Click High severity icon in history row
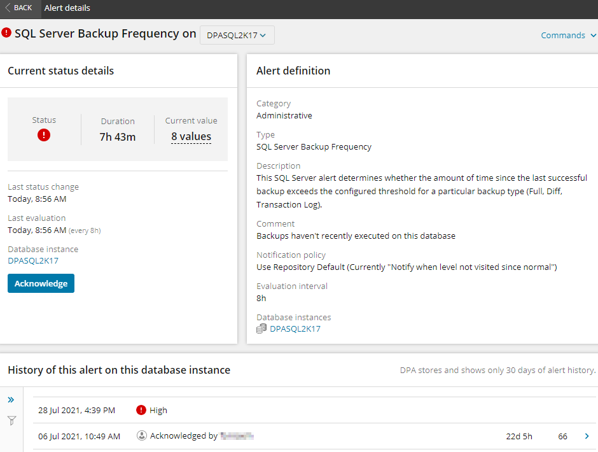The image size is (598, 452). coord(141,411)
